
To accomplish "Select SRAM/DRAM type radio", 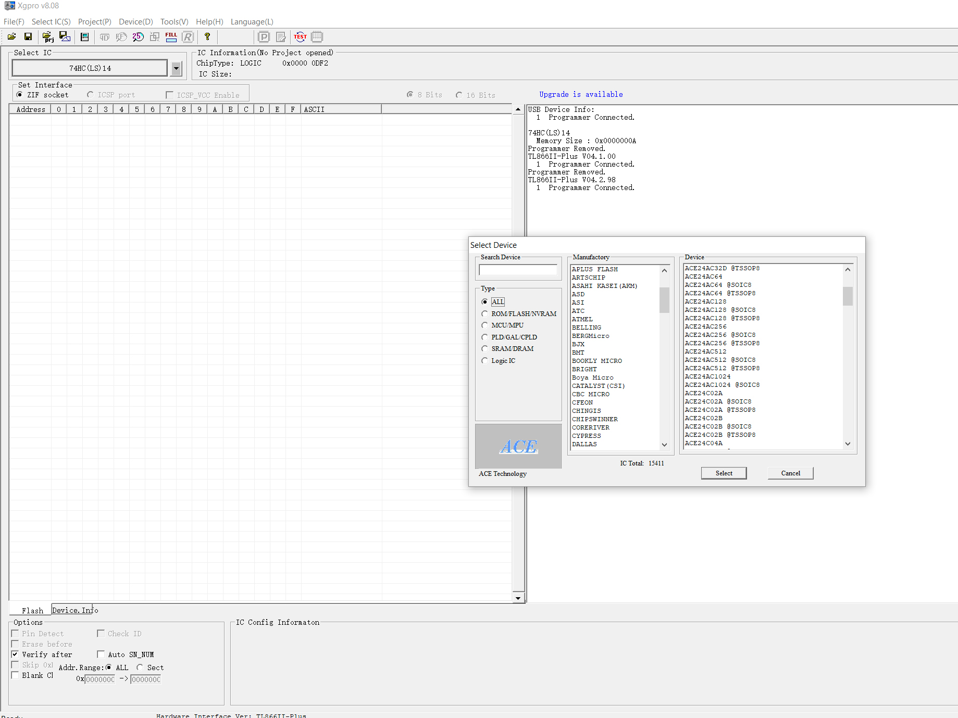I will [485, 349].
